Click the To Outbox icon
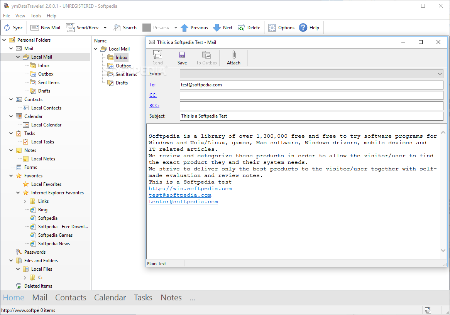The width and height of the screenshot is (450, 315). click(206, 55)
